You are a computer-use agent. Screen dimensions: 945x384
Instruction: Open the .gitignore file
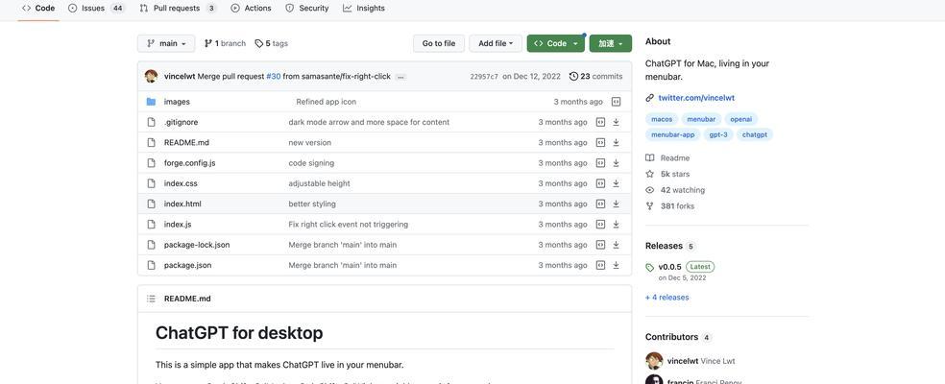click(x=181, y=122)
